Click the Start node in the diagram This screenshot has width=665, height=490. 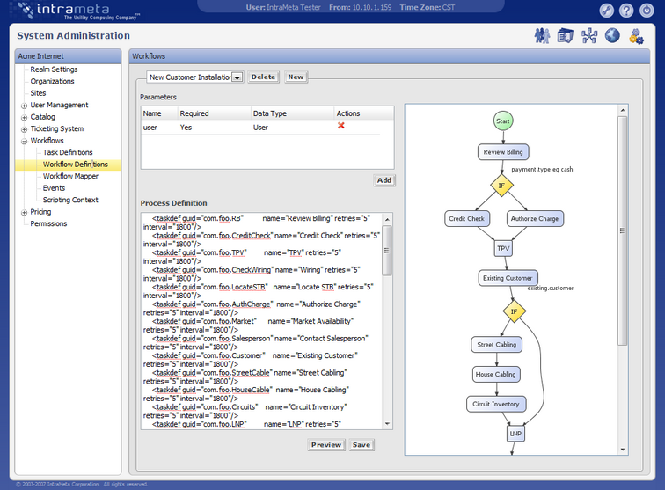point(503,121)
